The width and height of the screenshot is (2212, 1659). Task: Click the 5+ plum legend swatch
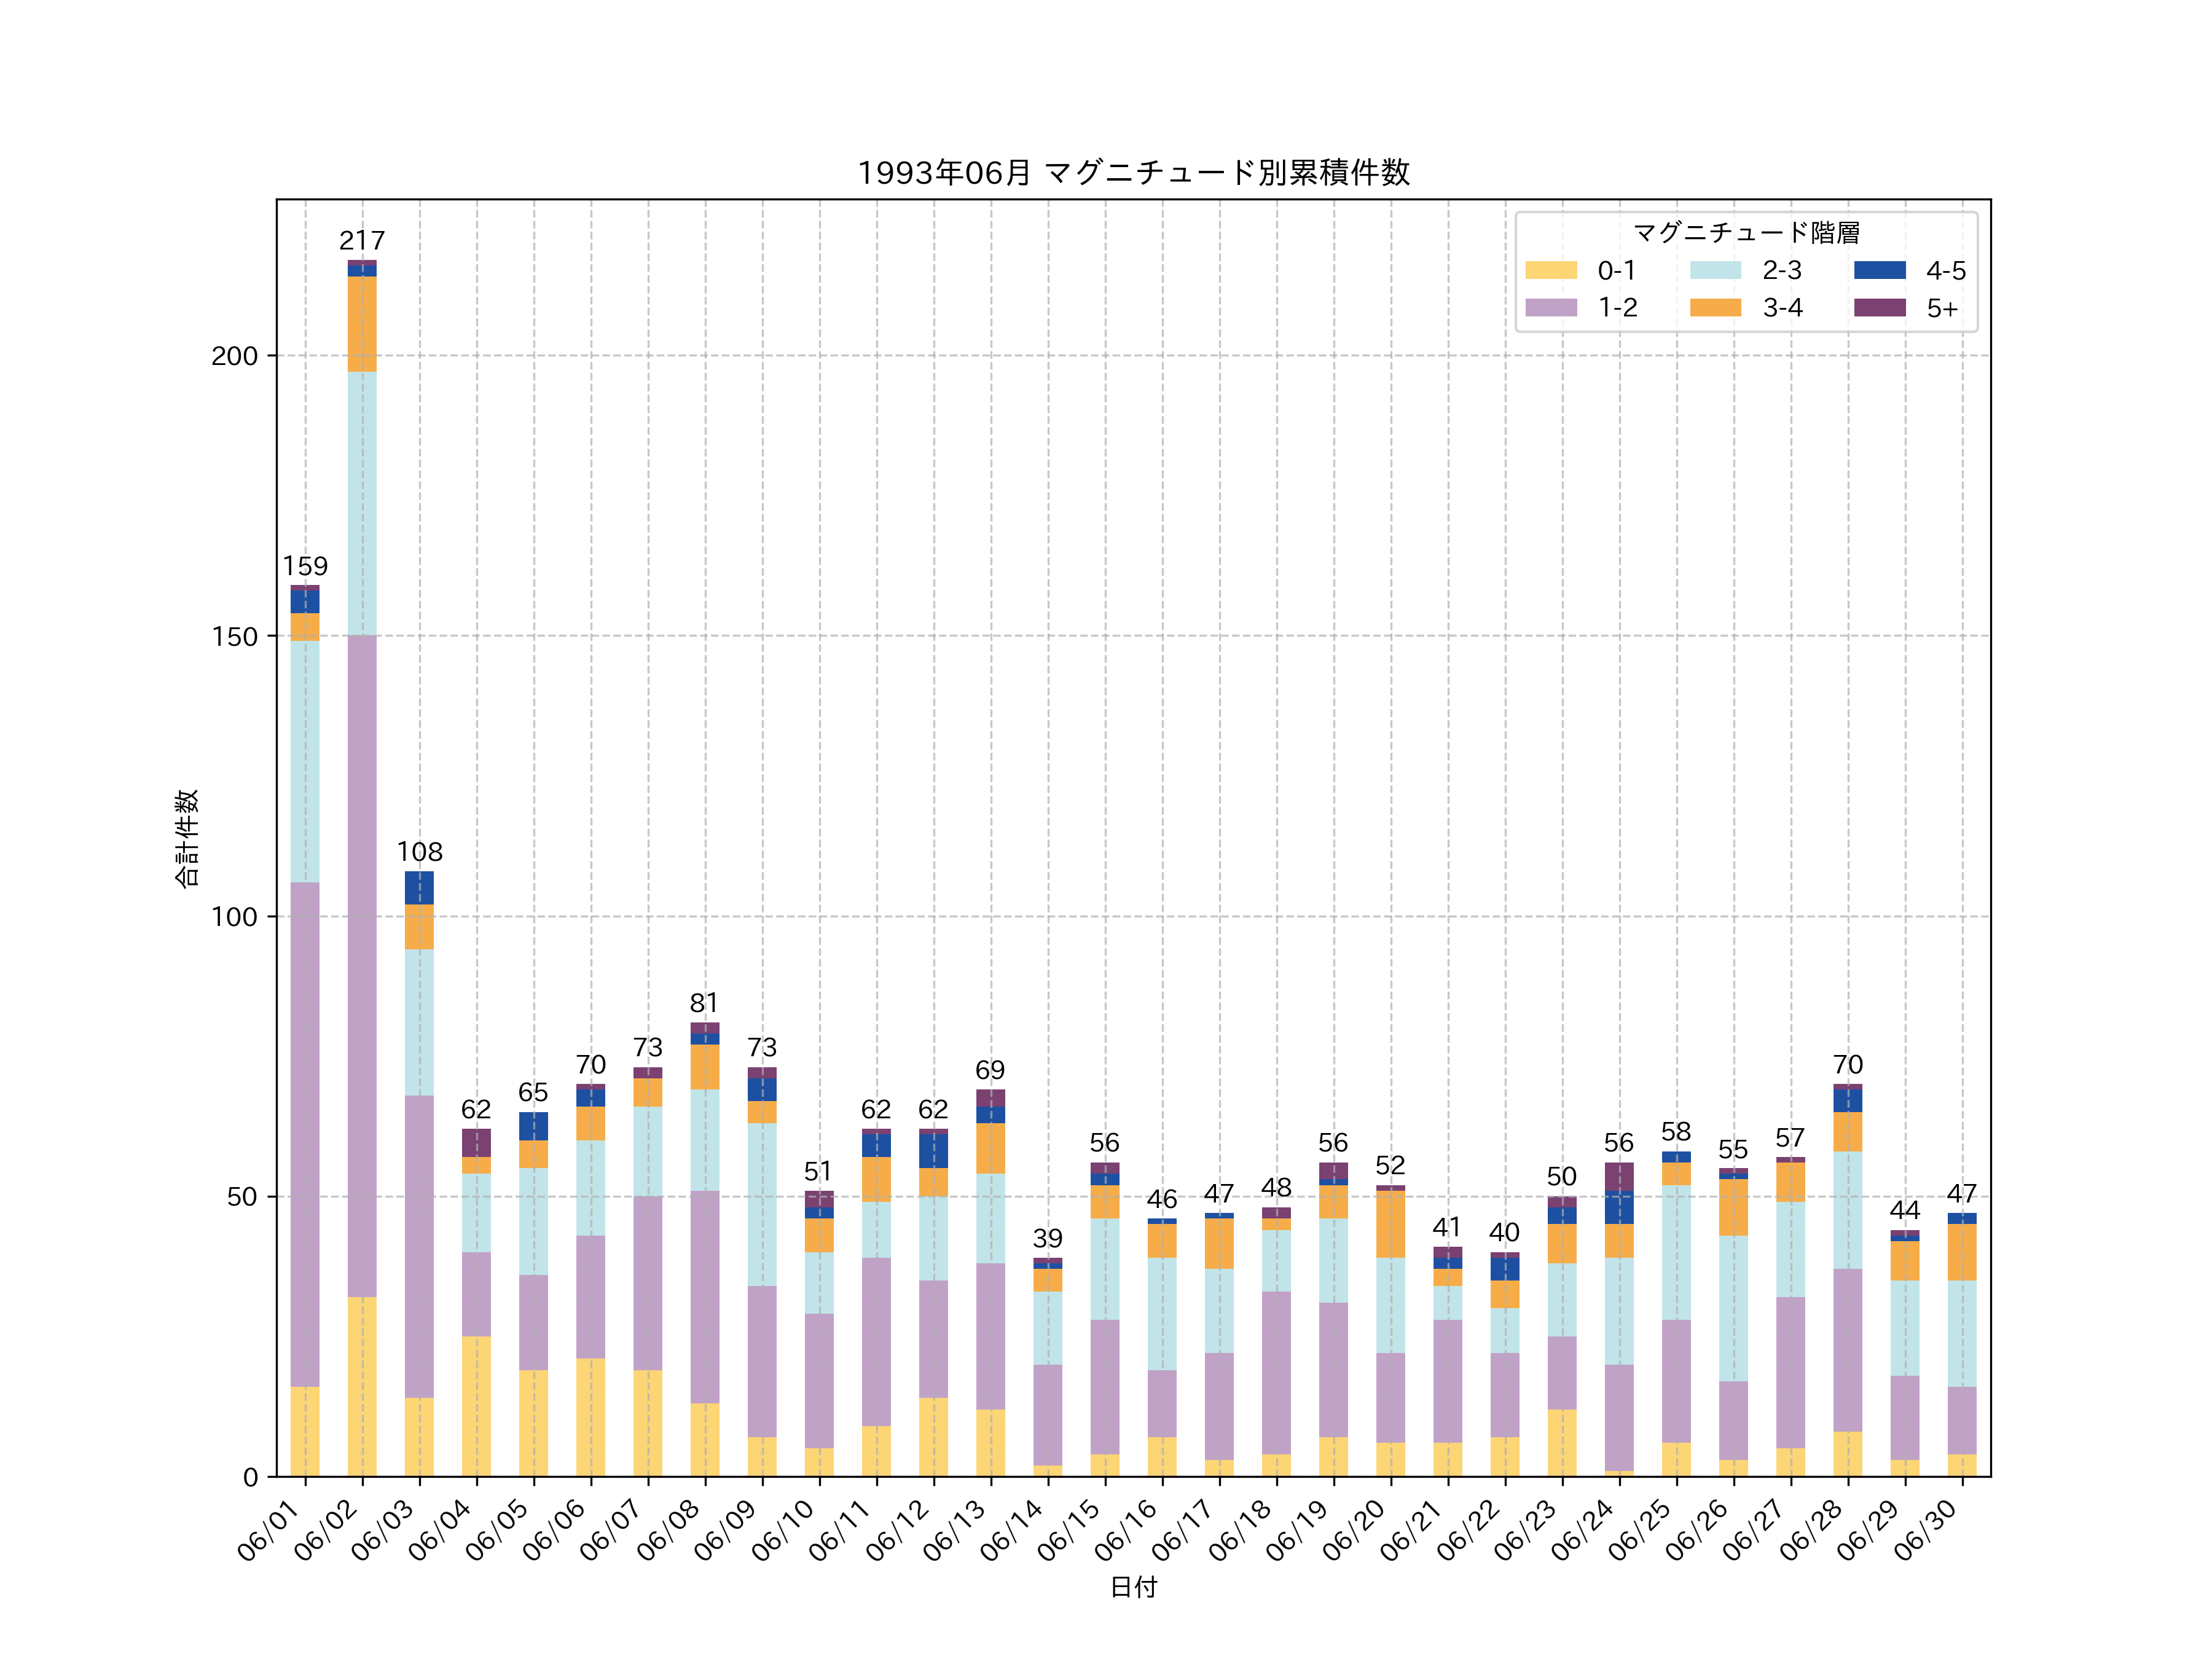[x=1879, y=307]
